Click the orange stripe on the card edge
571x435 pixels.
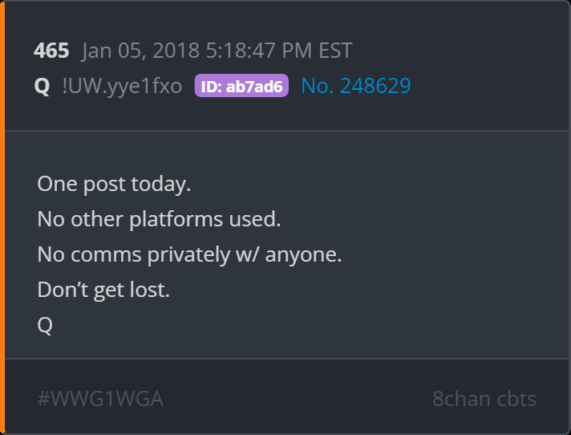pyautogui.click(x=2, y=217)
